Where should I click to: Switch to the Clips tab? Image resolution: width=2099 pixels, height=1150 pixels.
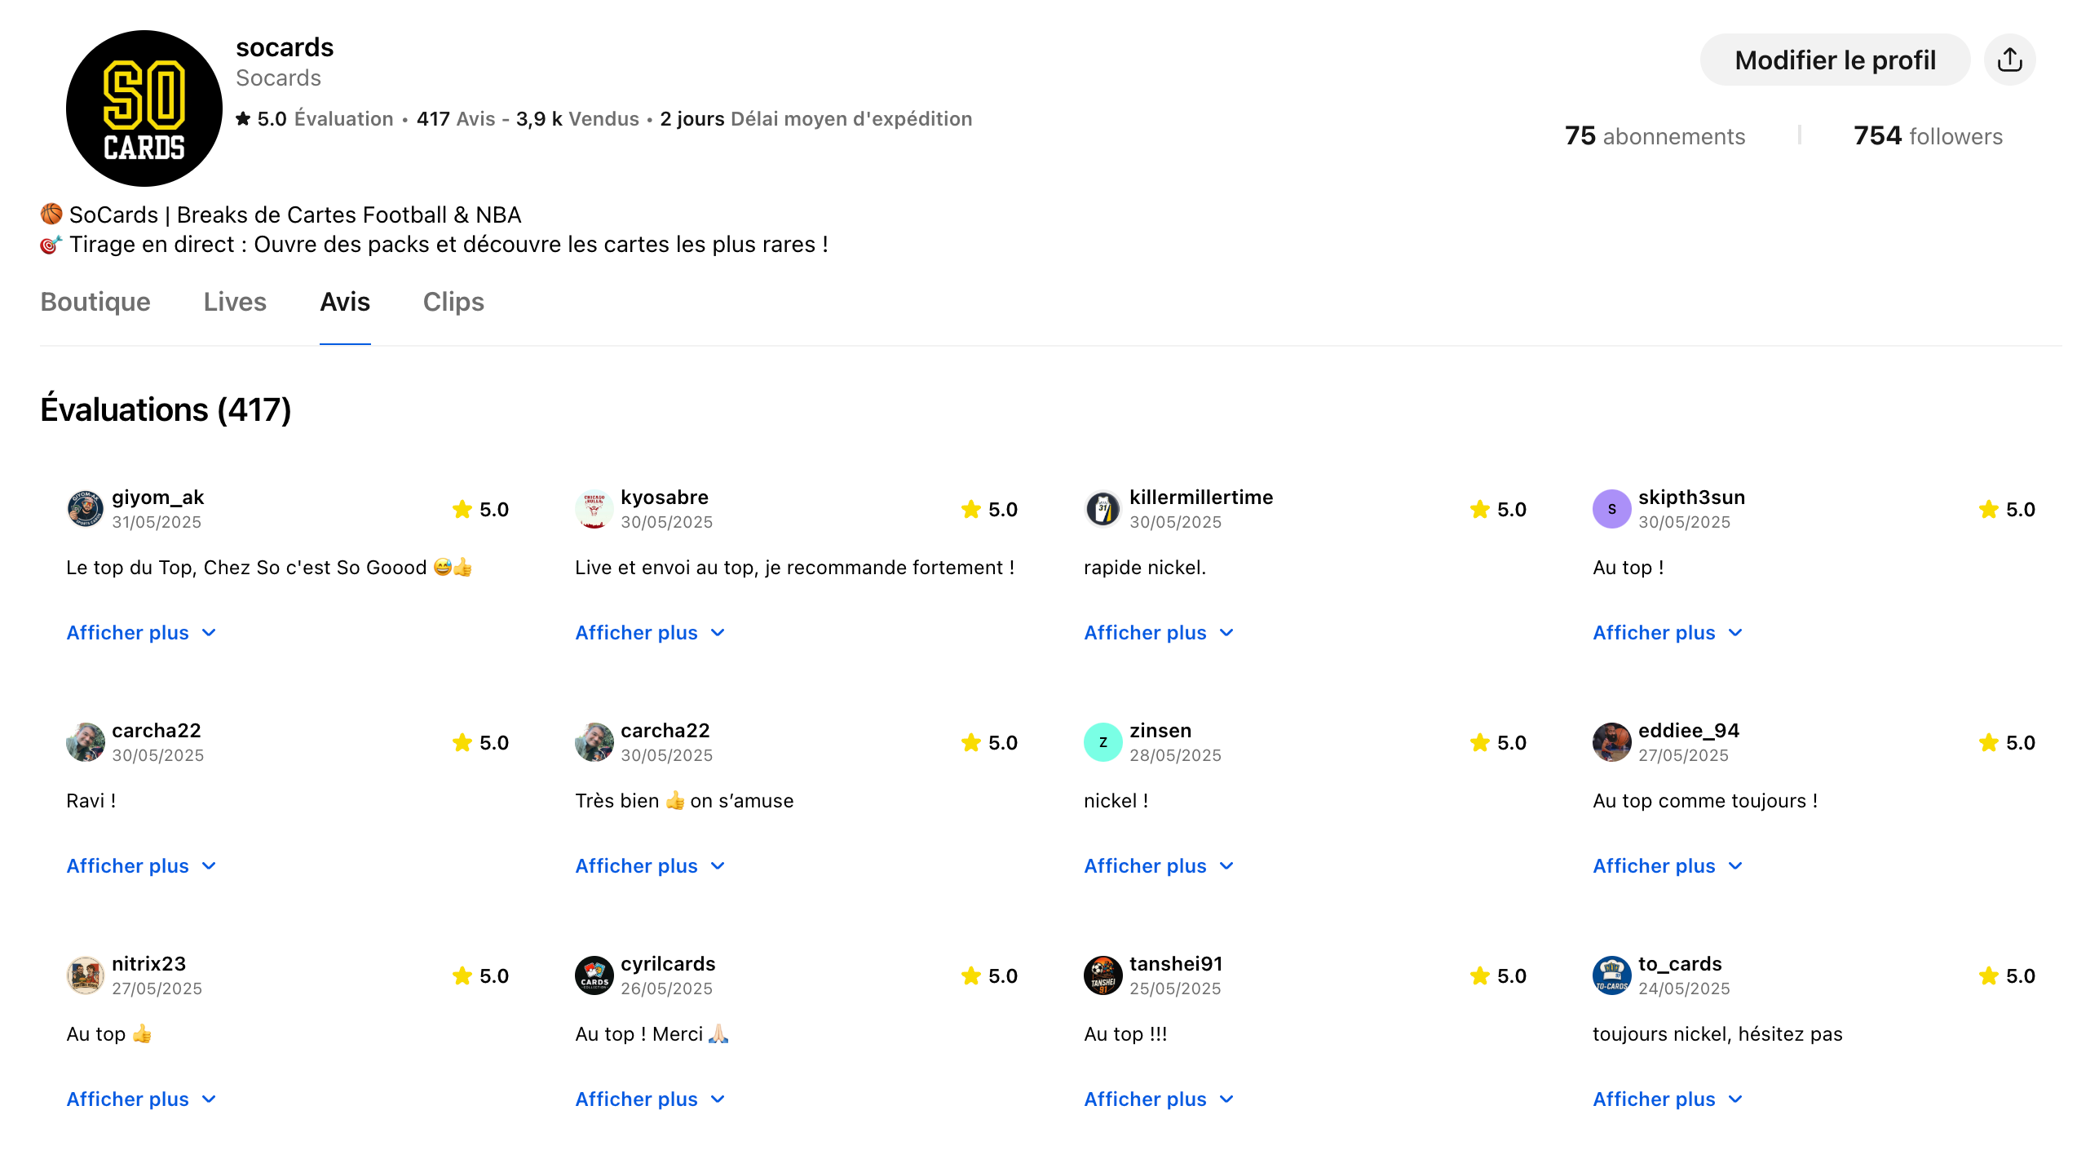click(x=453, y=302)
